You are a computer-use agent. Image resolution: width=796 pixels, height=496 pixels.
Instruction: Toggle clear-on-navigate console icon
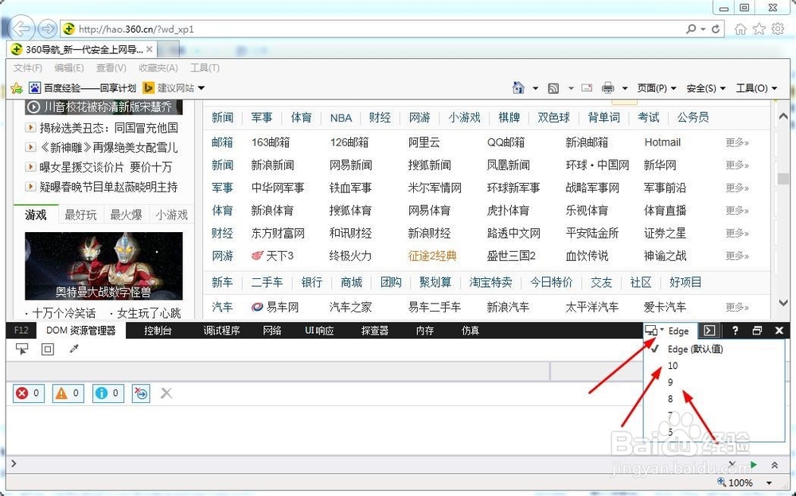(x=141, y=393)
